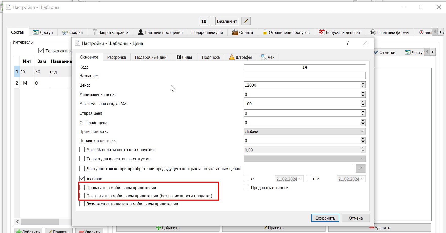Click the help question mark in dialog title
Viewport: 446px width, 233px height.
[348, 43]
